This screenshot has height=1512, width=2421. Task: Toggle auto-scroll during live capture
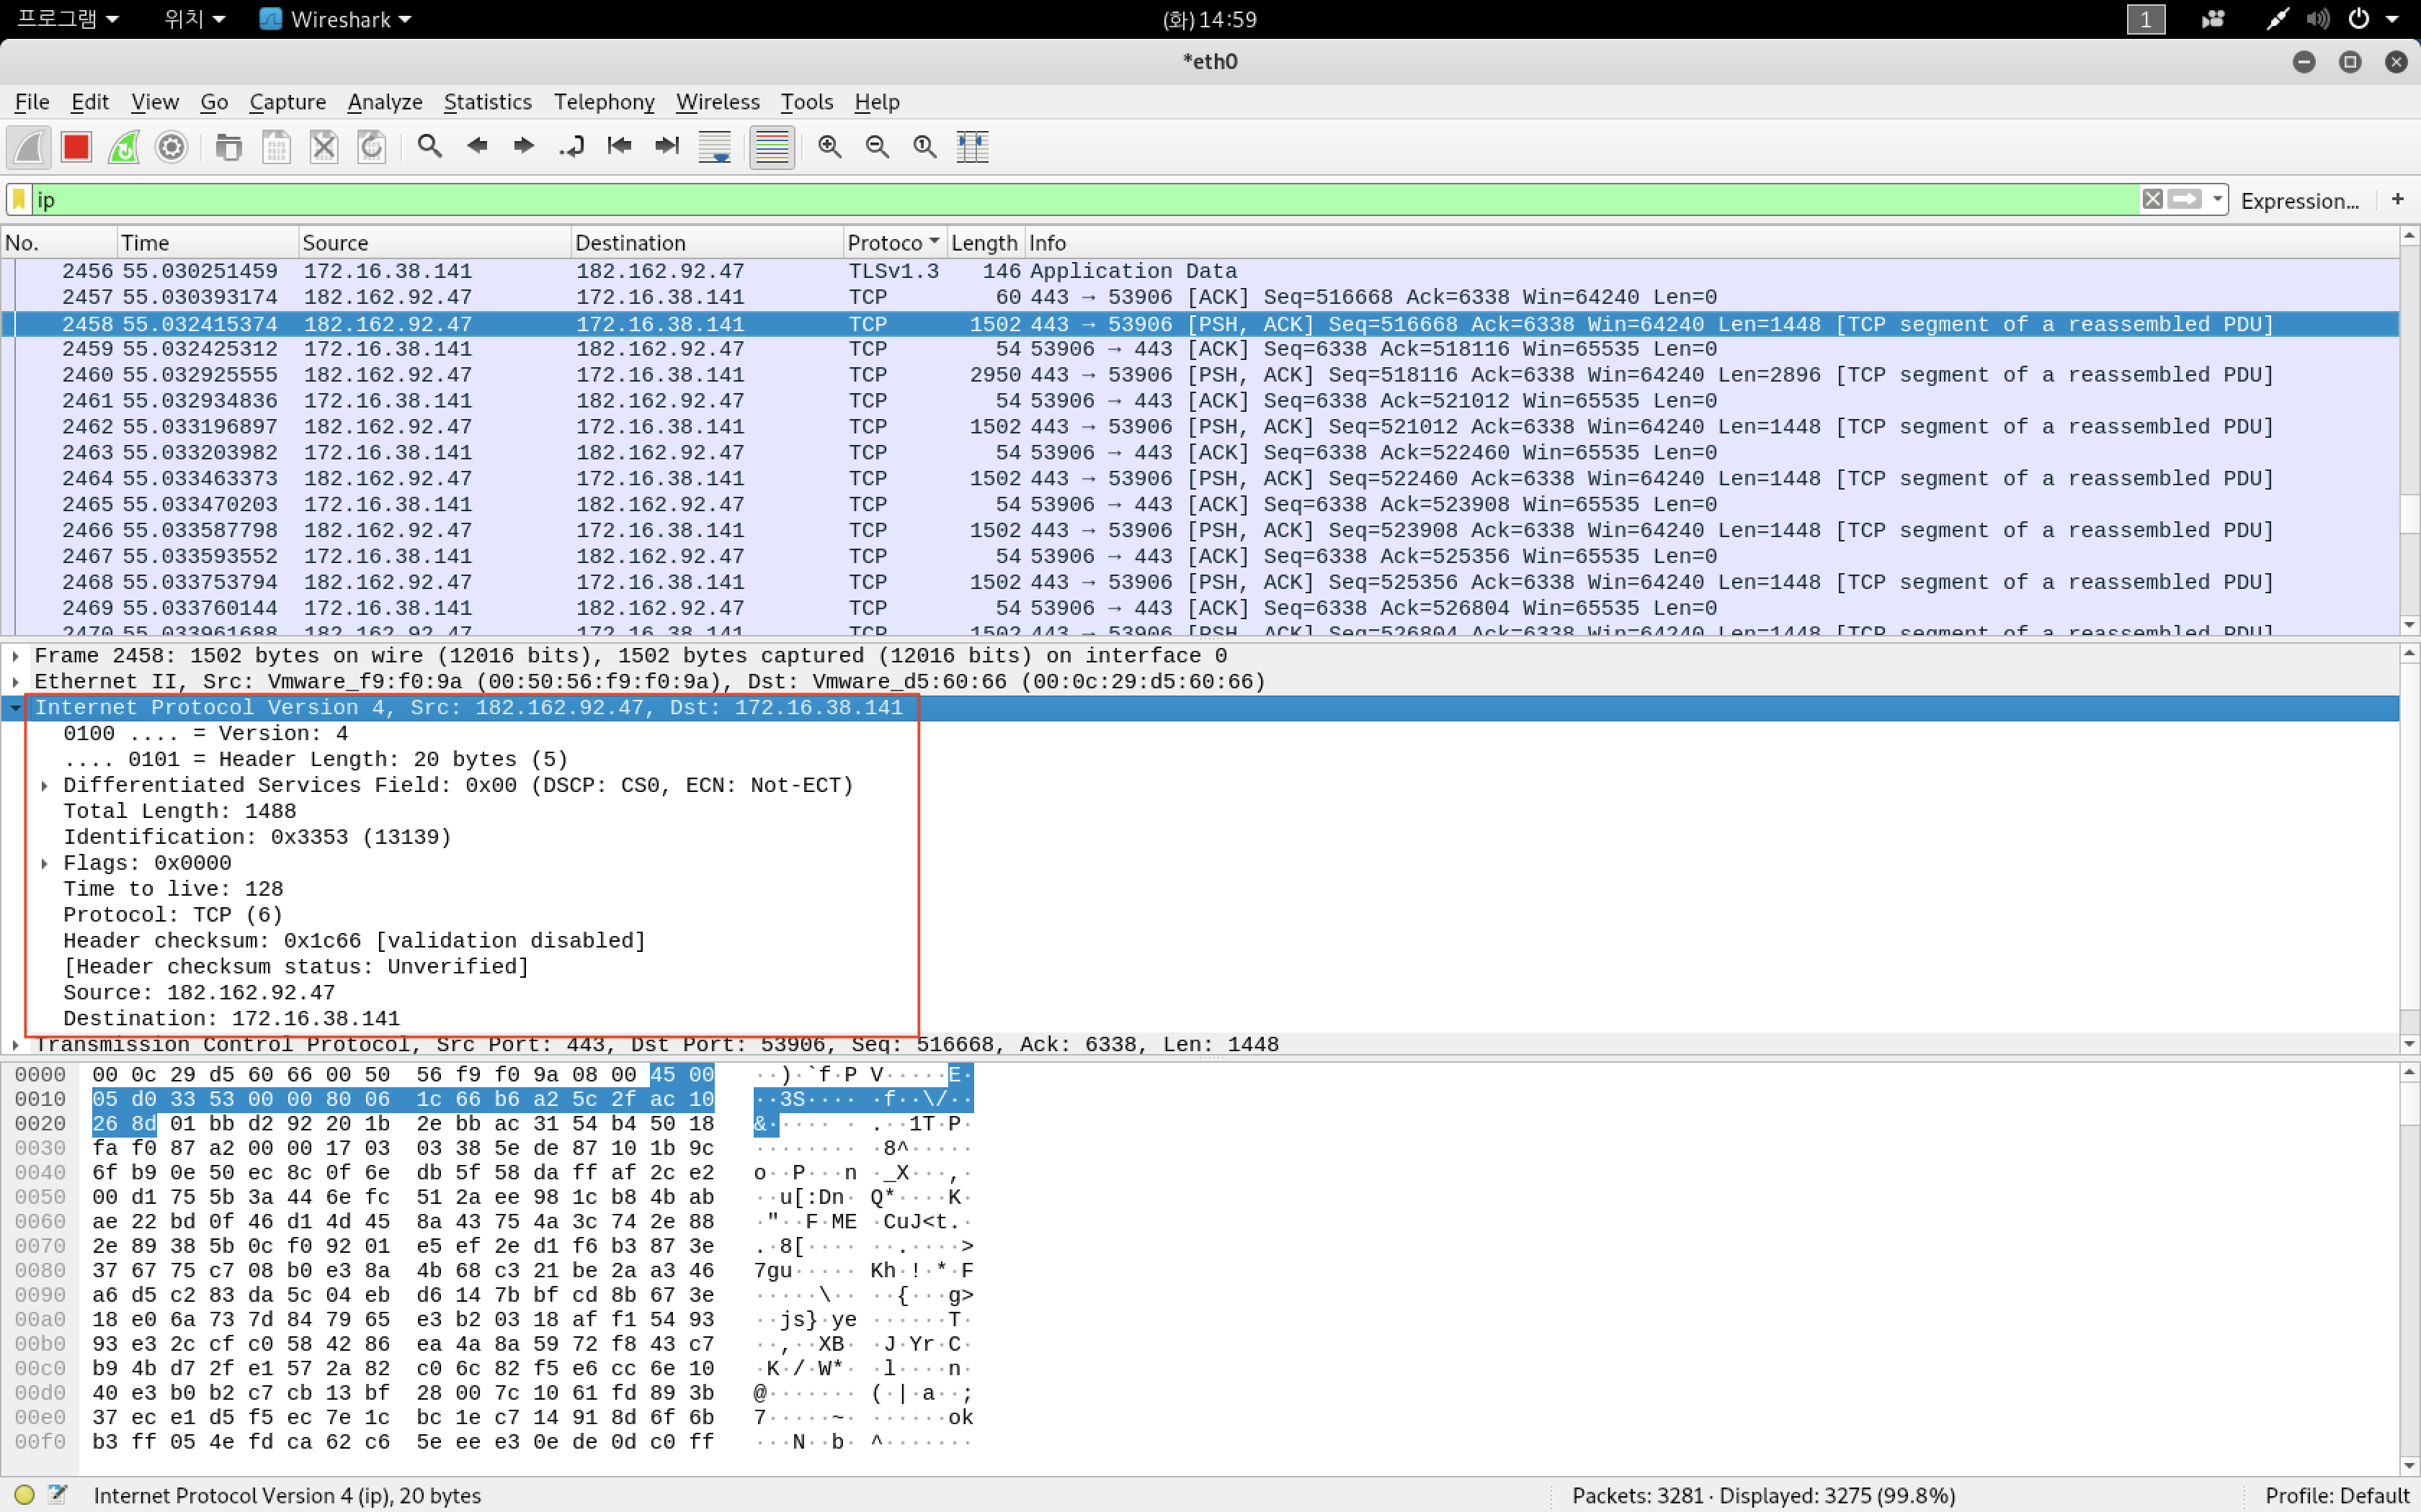pos(714,147)
